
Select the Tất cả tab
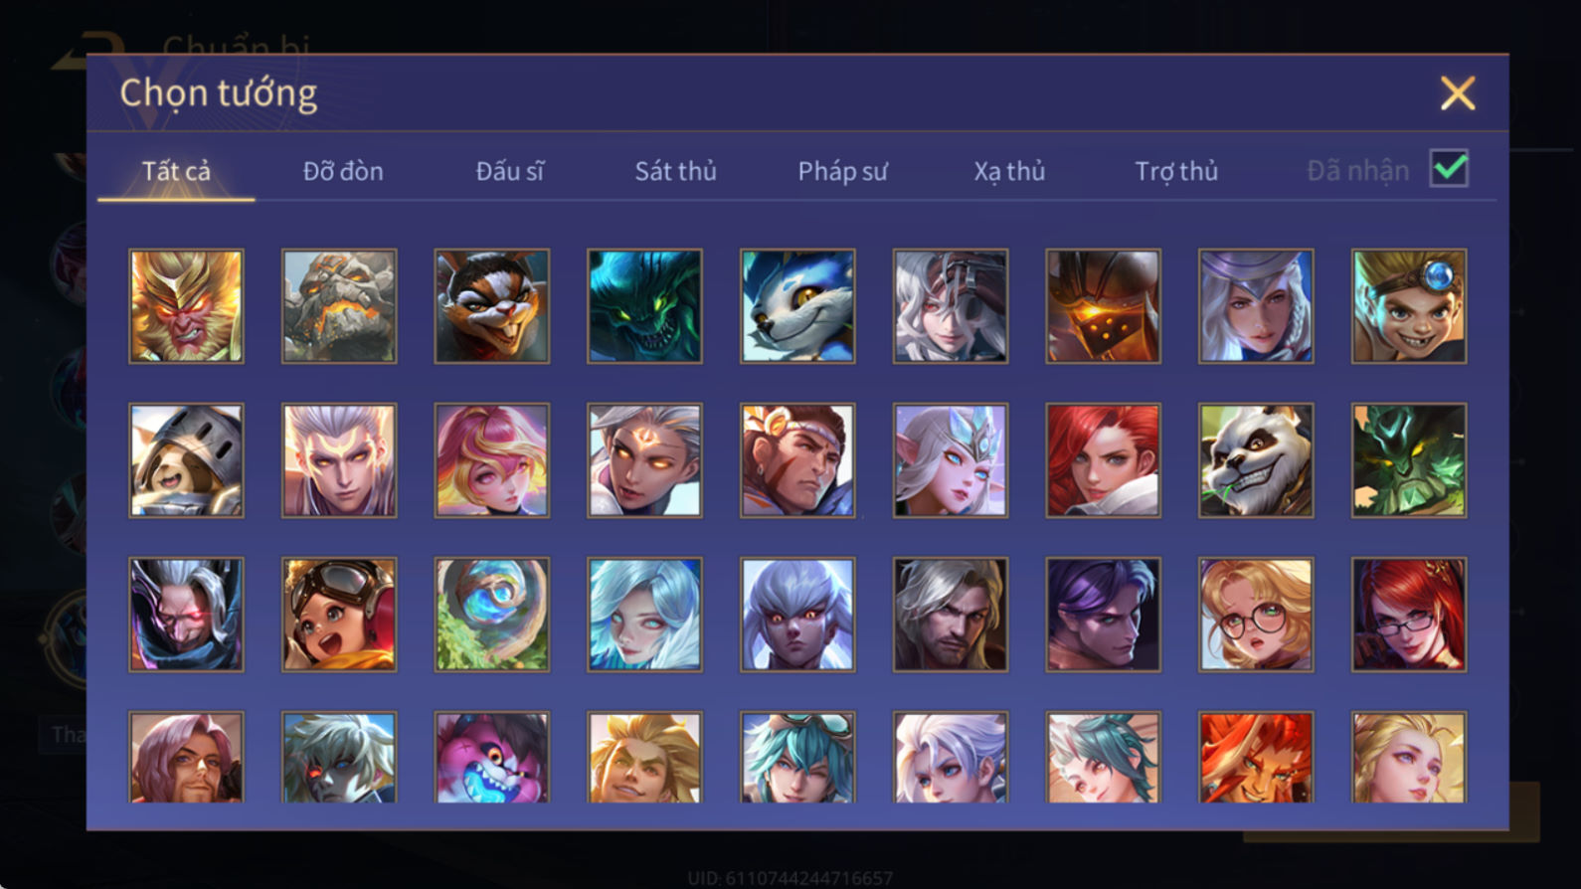176,171
